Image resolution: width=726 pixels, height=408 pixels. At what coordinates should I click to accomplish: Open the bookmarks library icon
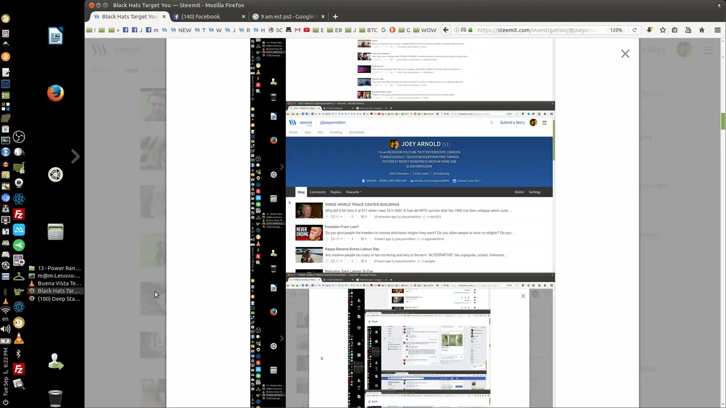(x=674, y=30)
